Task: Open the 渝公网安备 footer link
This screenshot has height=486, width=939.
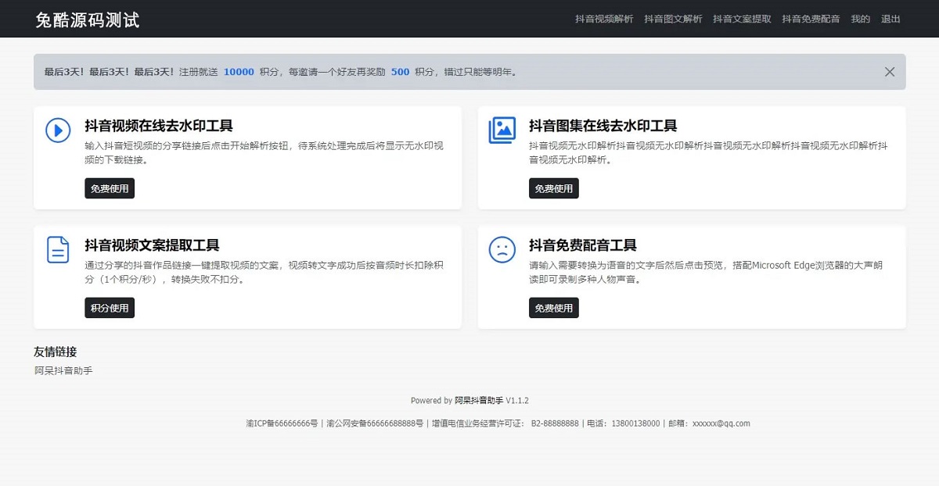Action: pos(375,423)
